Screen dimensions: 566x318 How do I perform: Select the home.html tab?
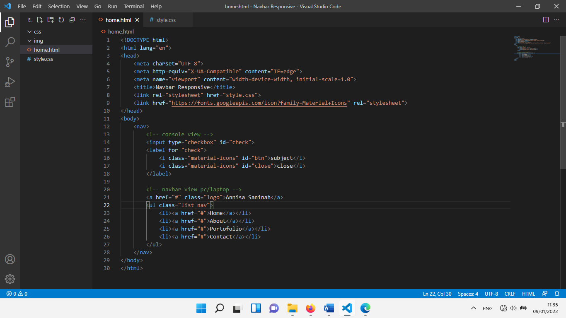(x=119, y=20)
